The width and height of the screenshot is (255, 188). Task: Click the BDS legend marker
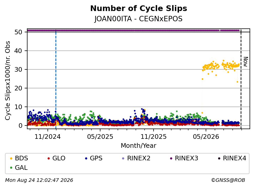click(11, 158)
